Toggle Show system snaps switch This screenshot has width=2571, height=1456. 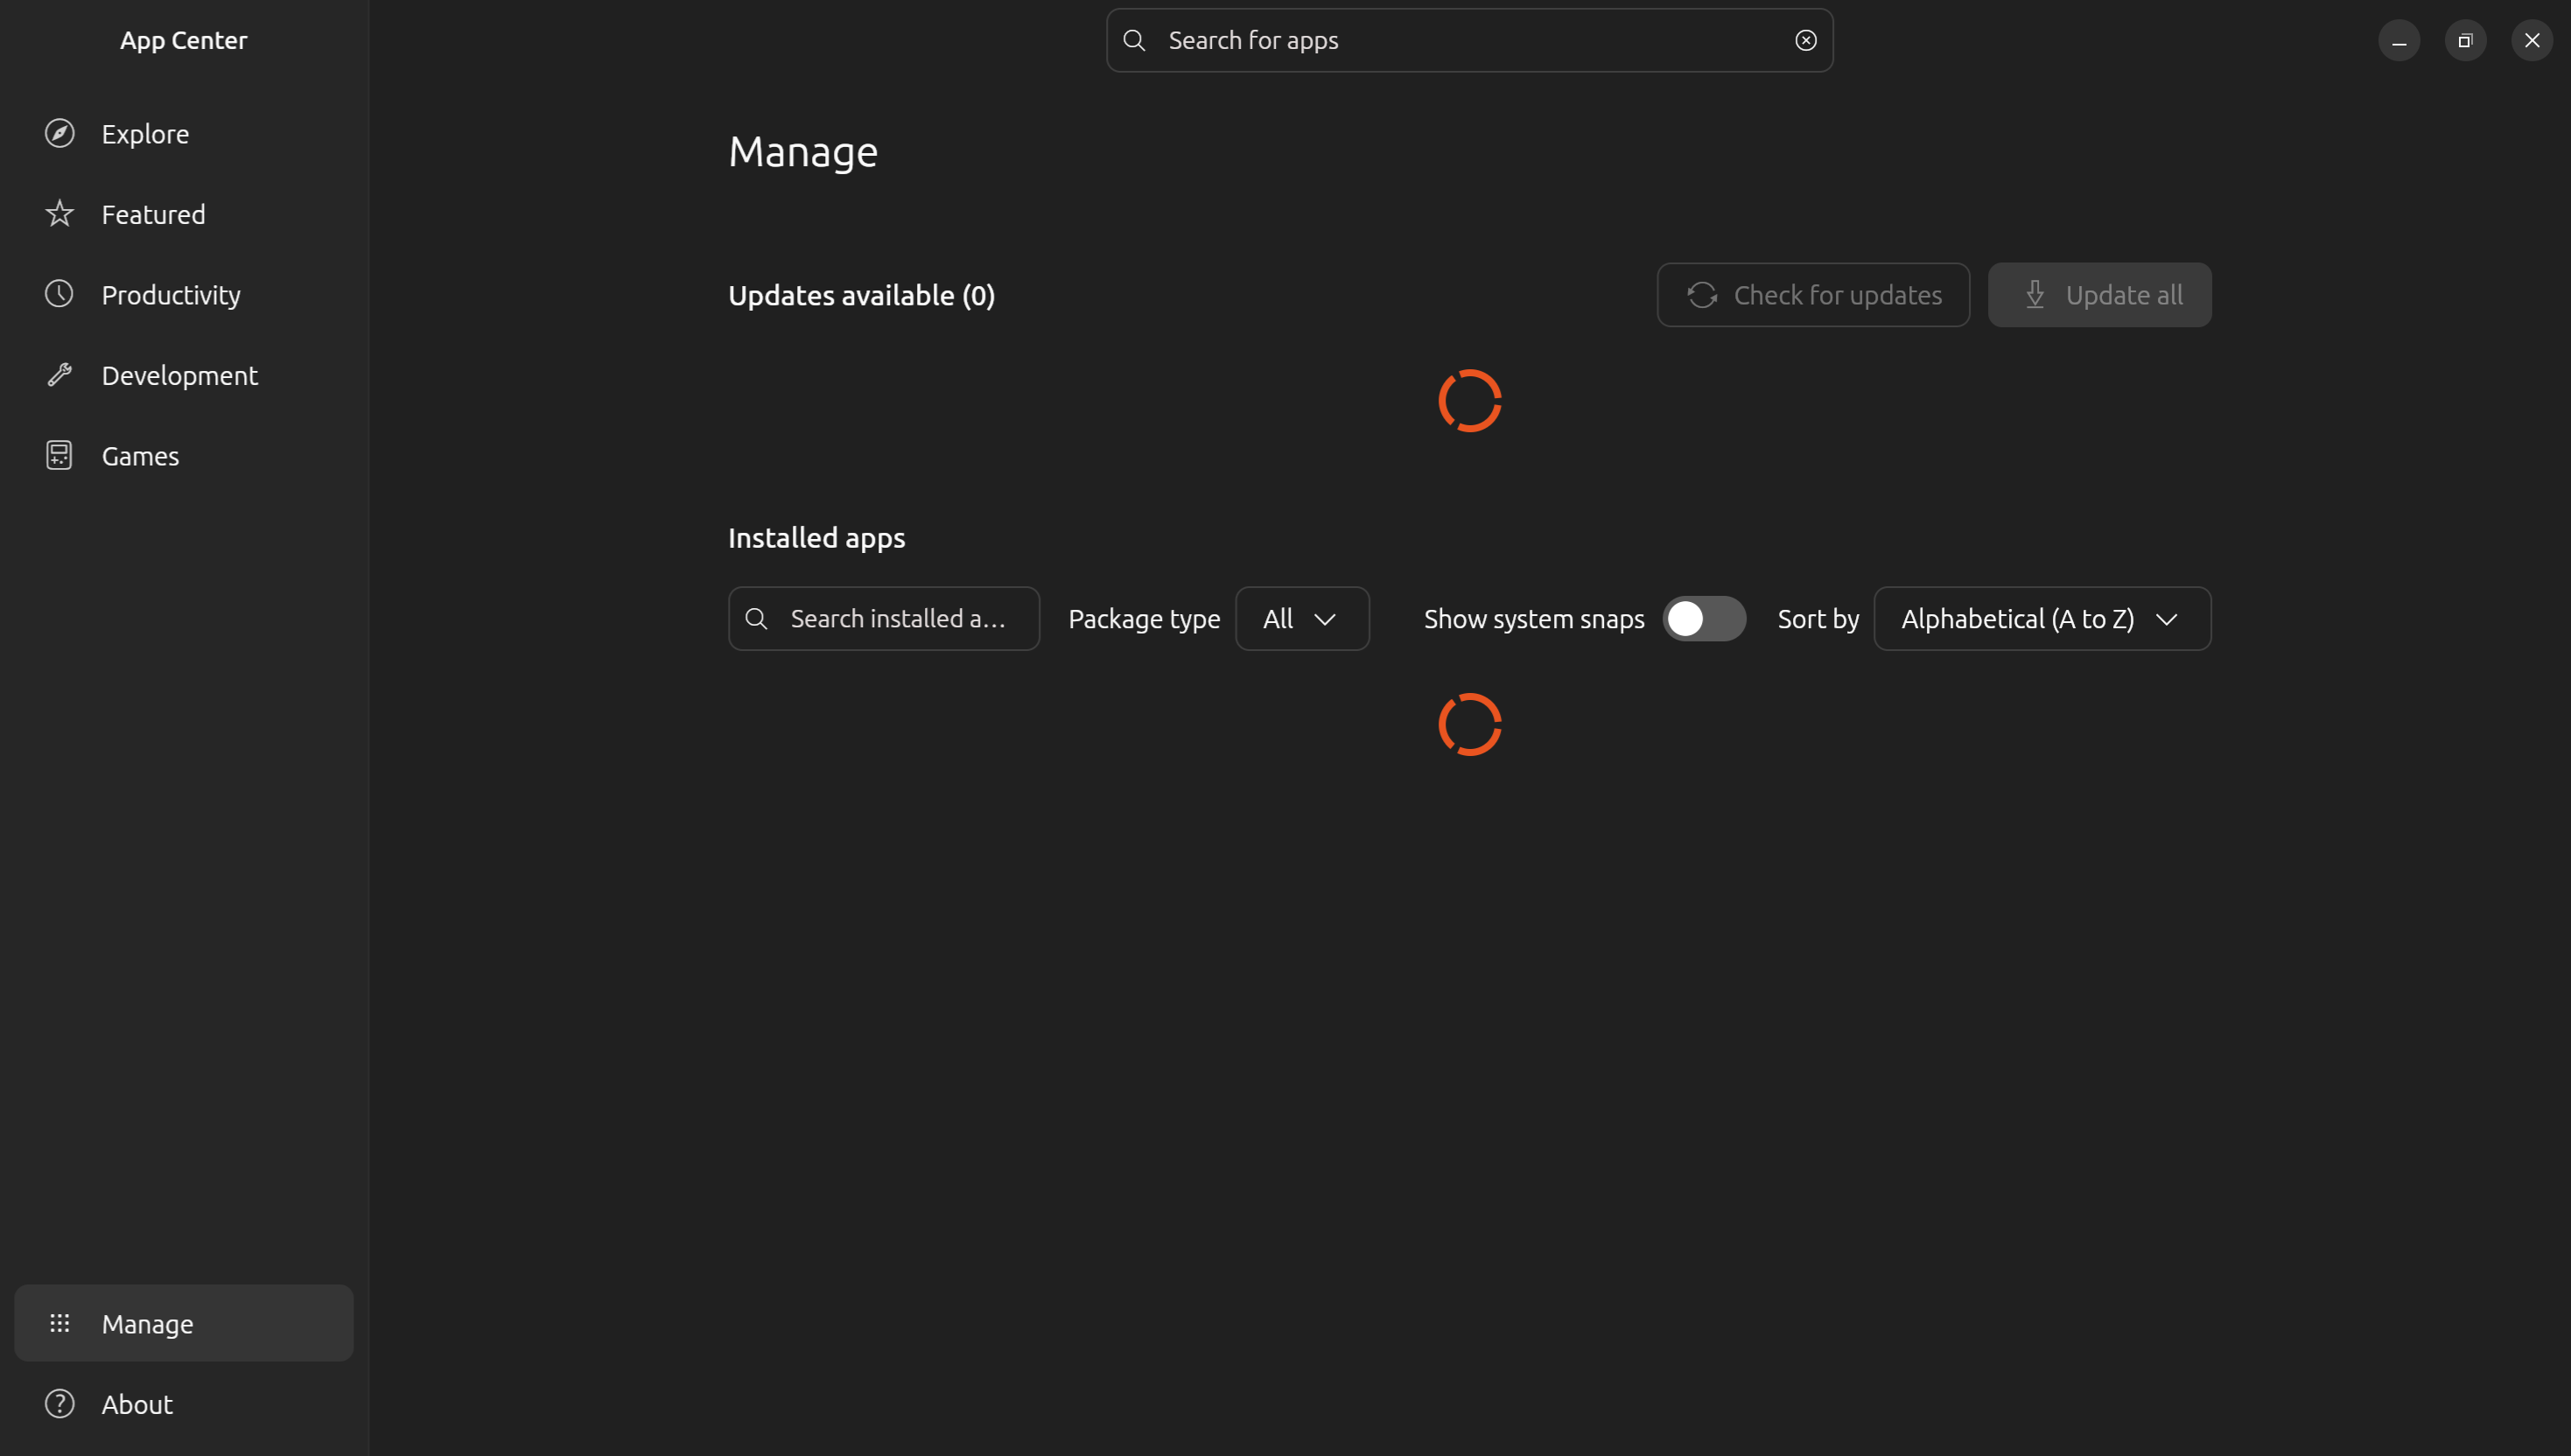[x=1704, y=618]
